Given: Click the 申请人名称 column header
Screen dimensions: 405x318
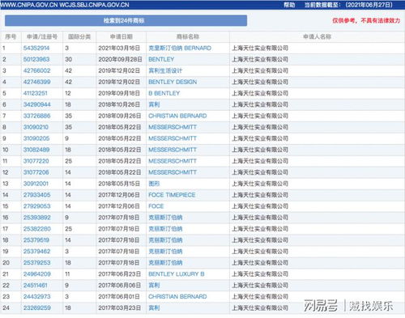Looking at the screenshot, I should click(x=317, y=36).
